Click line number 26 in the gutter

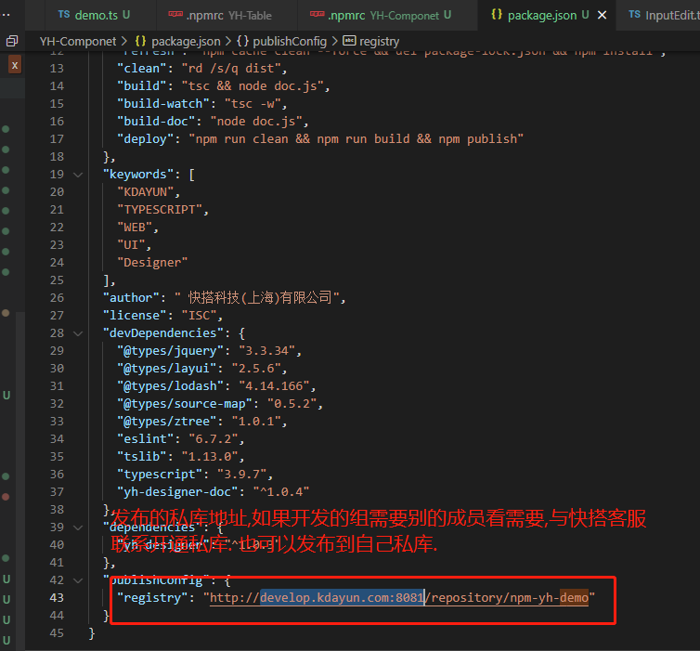coord(58,297)
